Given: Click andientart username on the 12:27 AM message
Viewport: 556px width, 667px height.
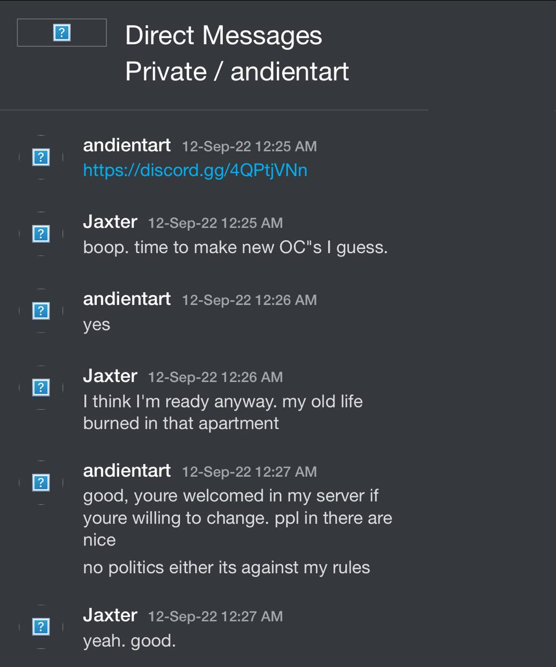Looking at the screenshot, I should click(x=127, y=471).
